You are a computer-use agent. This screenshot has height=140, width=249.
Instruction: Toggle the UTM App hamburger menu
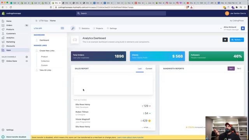pyautogui.click(x=62, y=28)
